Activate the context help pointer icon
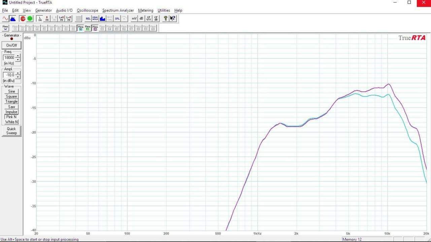This screenshot has height=242, width=431. pyautogui.click(x=173, y=18)
